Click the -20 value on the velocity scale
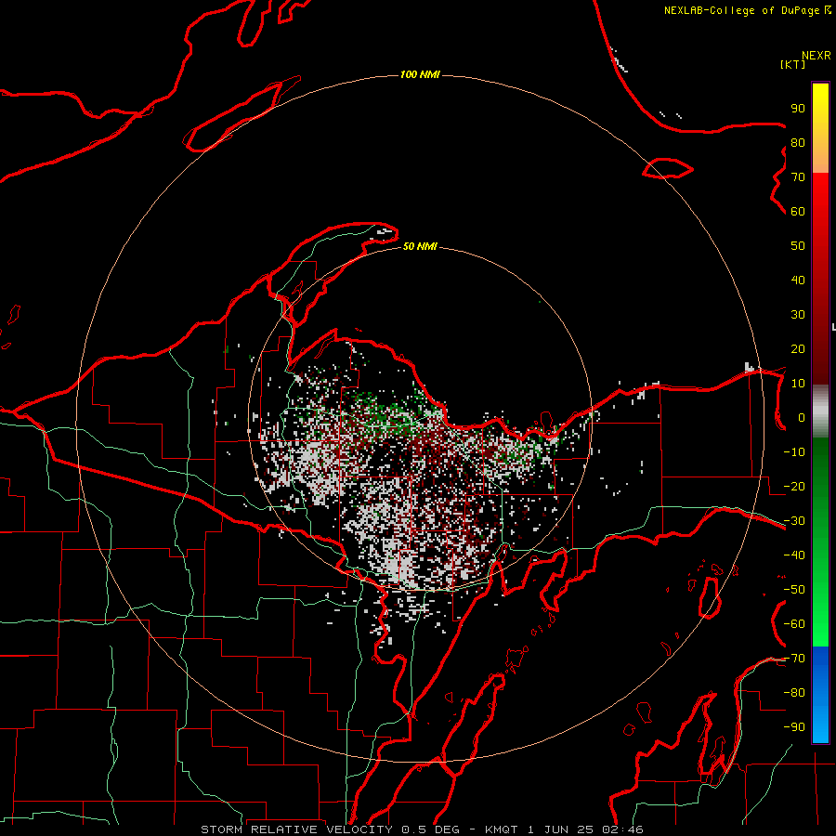Viewport: 836px width, 836px height. pos(794,486)
